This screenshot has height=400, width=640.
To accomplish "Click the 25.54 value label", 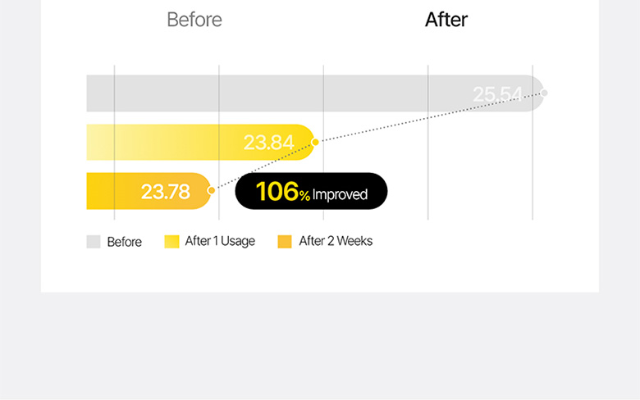I will pos(497,95).
